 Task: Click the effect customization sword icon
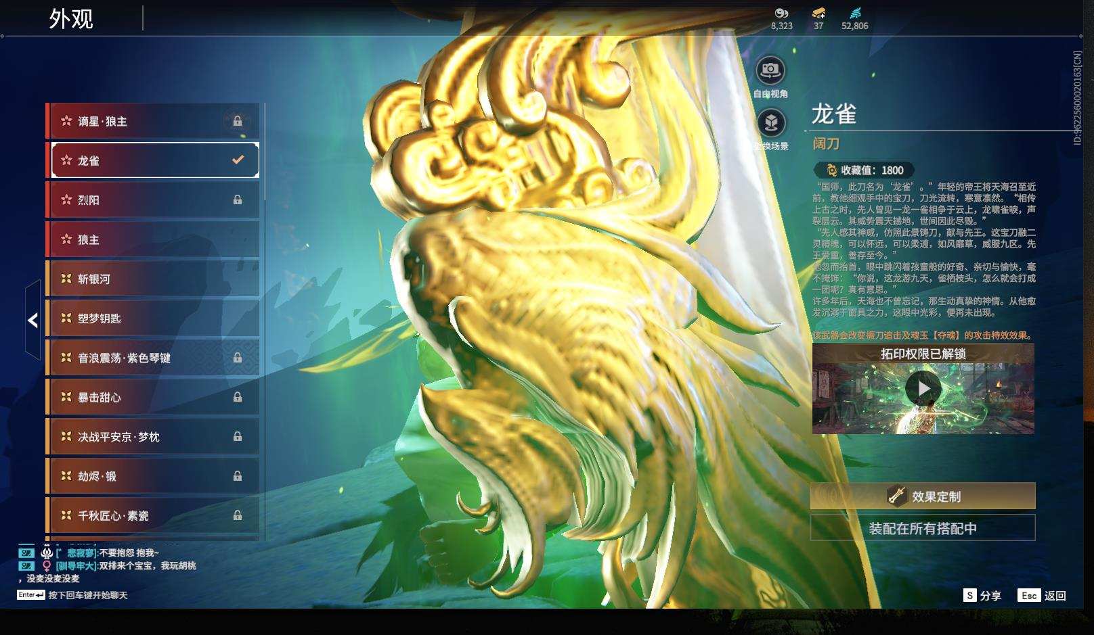coord(897,496)
